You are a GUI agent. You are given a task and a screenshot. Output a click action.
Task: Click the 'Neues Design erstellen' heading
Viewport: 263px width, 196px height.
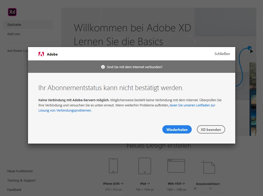159,146
